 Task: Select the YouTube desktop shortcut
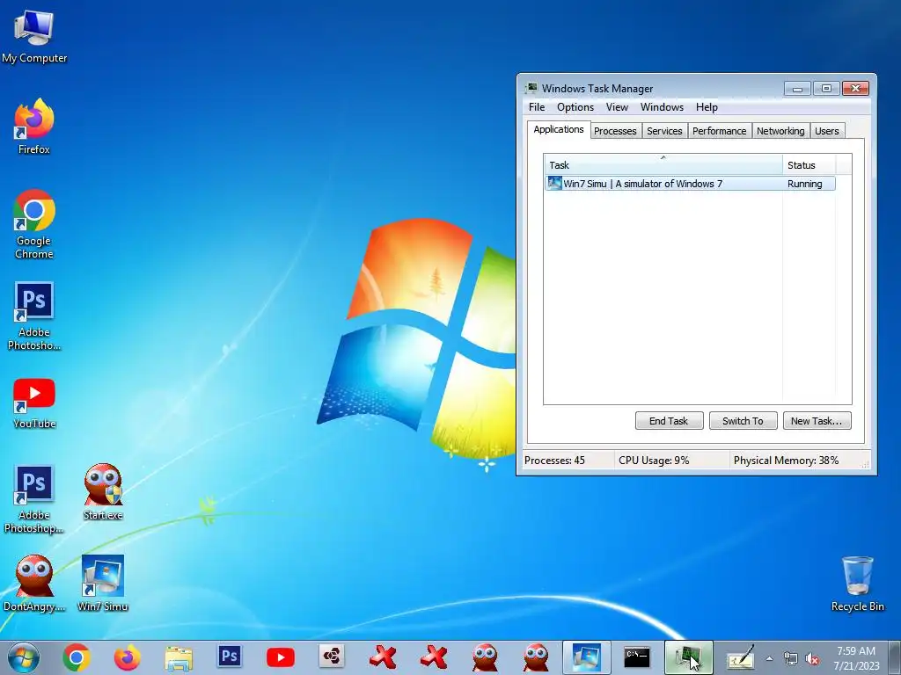[x=34, y=403]
